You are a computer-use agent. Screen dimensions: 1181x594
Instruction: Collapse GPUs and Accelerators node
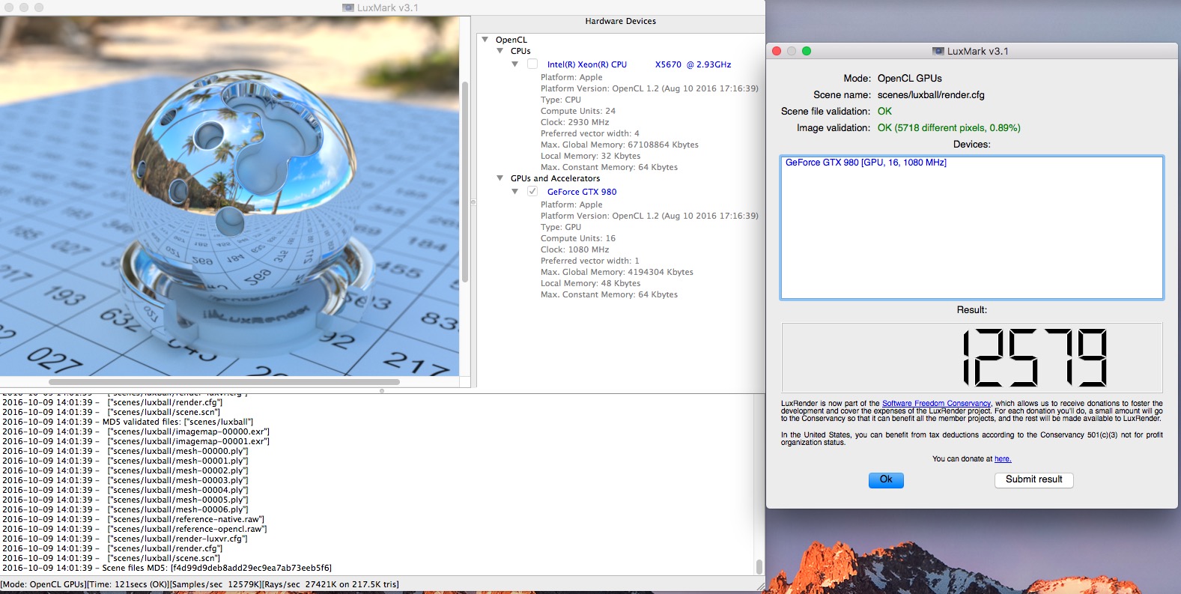coord(500,178)
